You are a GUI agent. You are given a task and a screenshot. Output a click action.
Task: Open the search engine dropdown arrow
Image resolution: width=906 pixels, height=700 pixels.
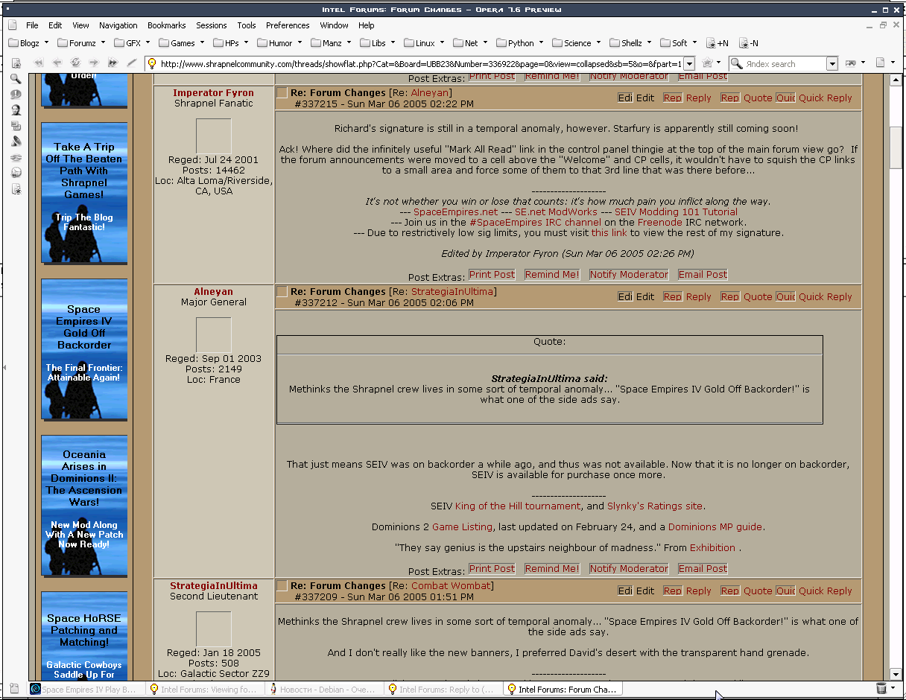click(x=833, y=64)
